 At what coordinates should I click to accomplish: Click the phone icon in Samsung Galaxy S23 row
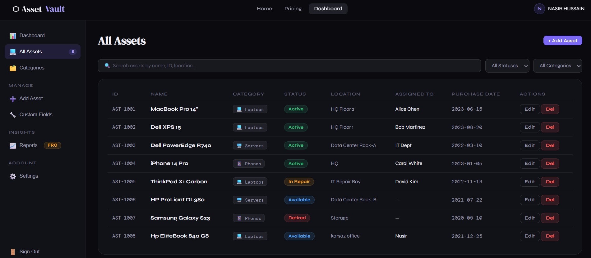click(x=239, y=218)
